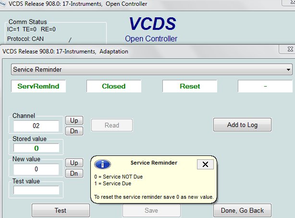Viewport: 295px width, 218px height.
Task: Click Done, Go Back button
Action: coord(242,210)
